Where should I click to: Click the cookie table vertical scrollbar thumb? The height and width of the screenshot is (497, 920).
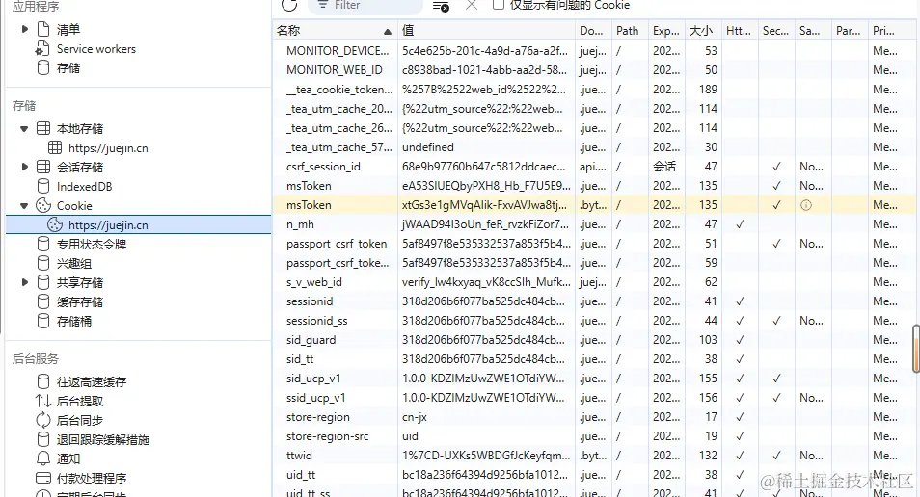click(916, 349)
